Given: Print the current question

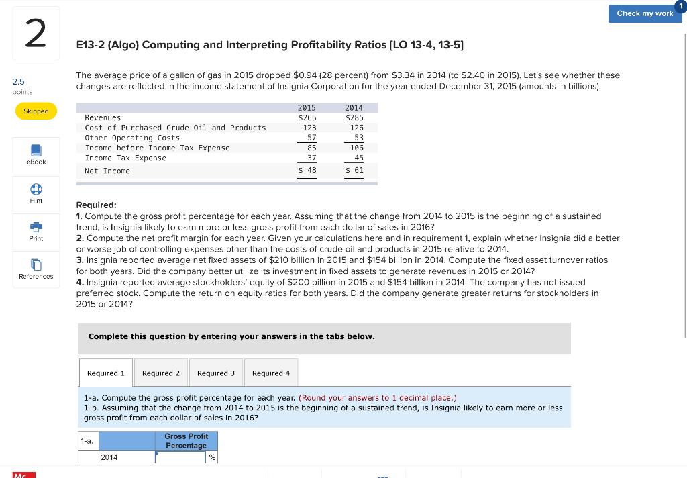Looking at the screenshot, I should [x=36, y=233].
